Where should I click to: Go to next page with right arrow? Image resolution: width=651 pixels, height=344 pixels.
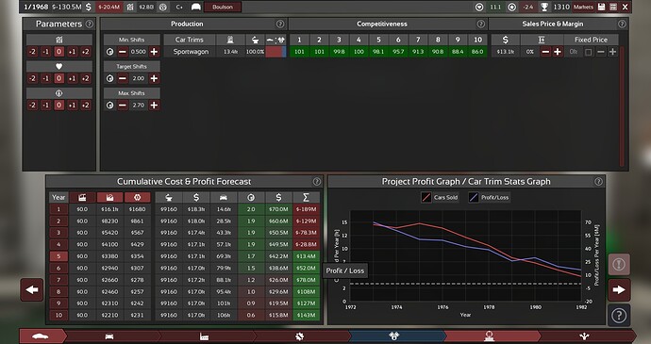(619, 289)
